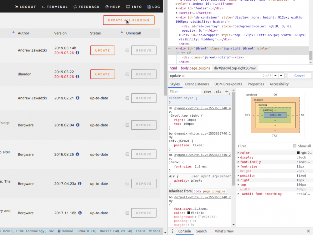Update the plugin version 2019.03.14b
313x235 pixels.
pyautogui.click(x=103, y=50)
